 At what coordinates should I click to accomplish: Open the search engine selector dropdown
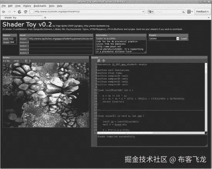coord(151,12)
